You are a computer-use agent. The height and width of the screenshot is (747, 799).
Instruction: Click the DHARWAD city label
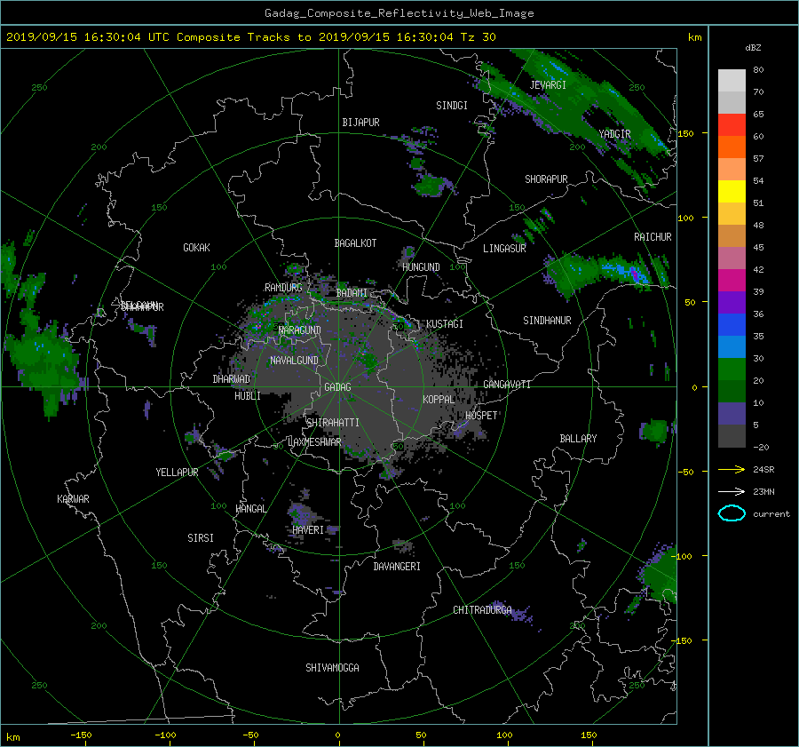(232, 379)
